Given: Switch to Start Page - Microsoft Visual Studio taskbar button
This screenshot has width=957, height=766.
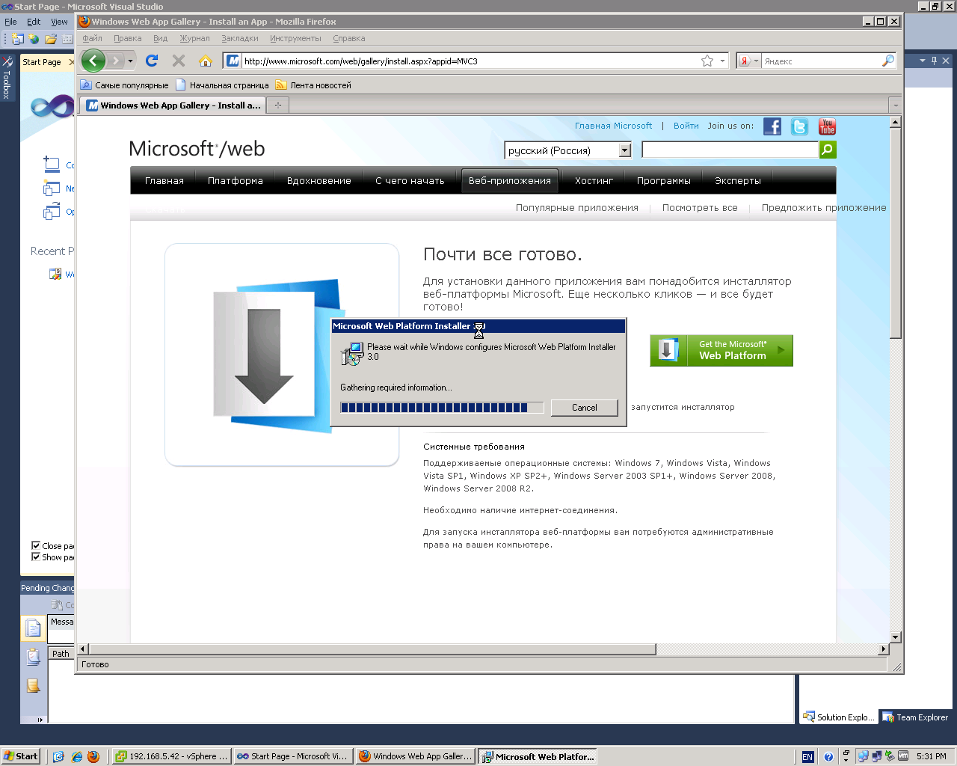Looking at the screenshot, I should [292, 756].
